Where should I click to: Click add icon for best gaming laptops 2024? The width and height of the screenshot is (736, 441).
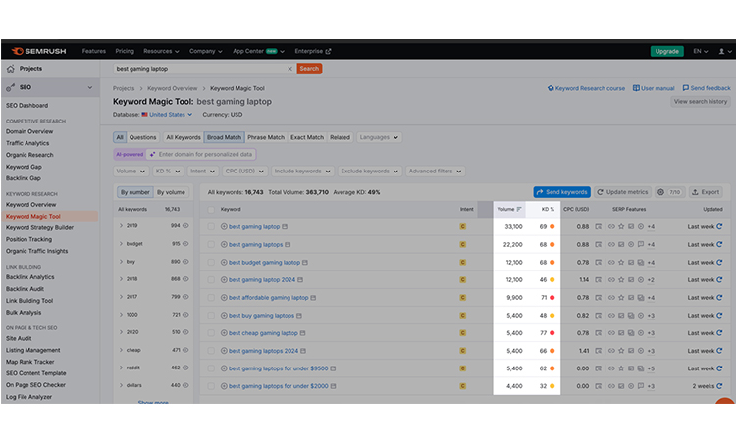pyautogui.click(x=224, y=351)
